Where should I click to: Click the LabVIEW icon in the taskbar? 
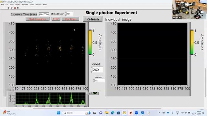[x=125, y=113]
